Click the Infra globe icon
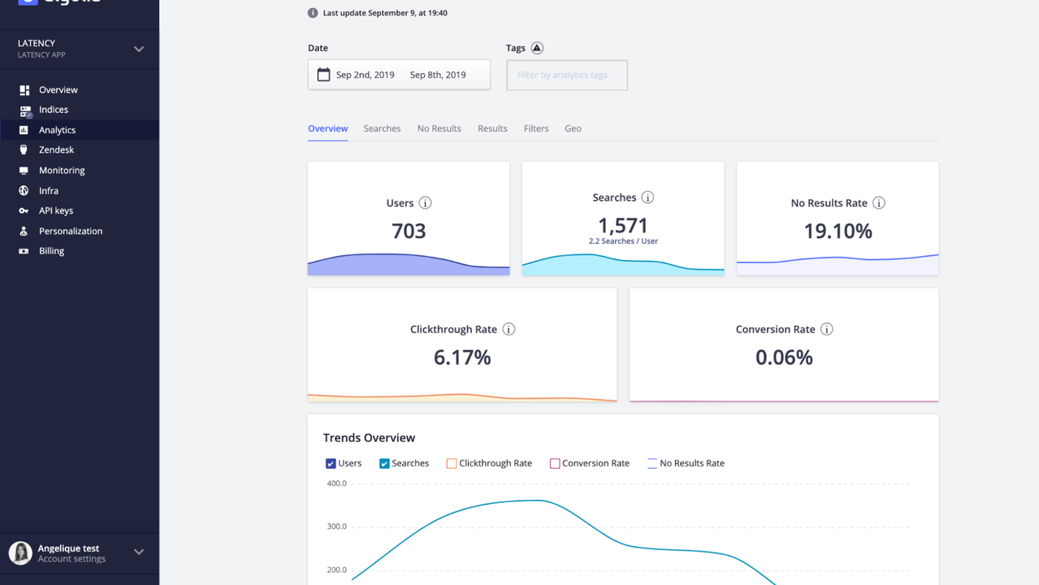 (x=24, y=191)
